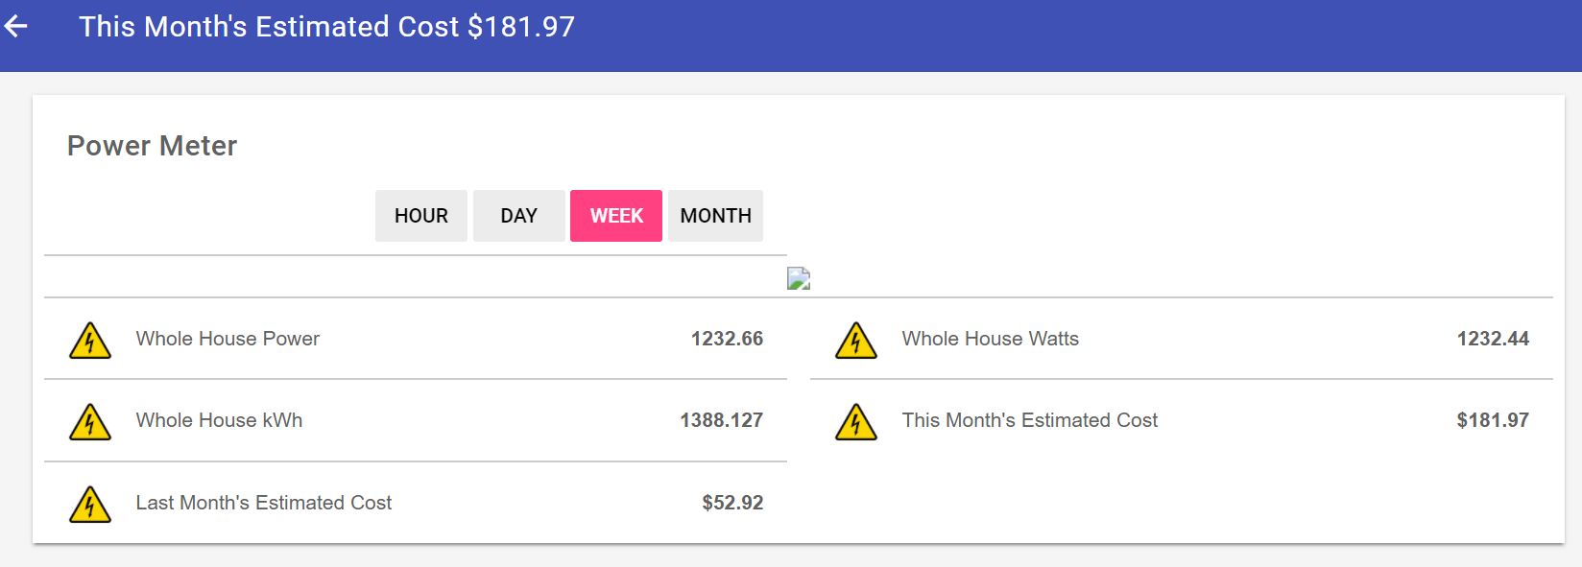Viewport: 1582px width, 567px height.
Task: Open the Whole House kWh entry
Action: coord(219,420)
